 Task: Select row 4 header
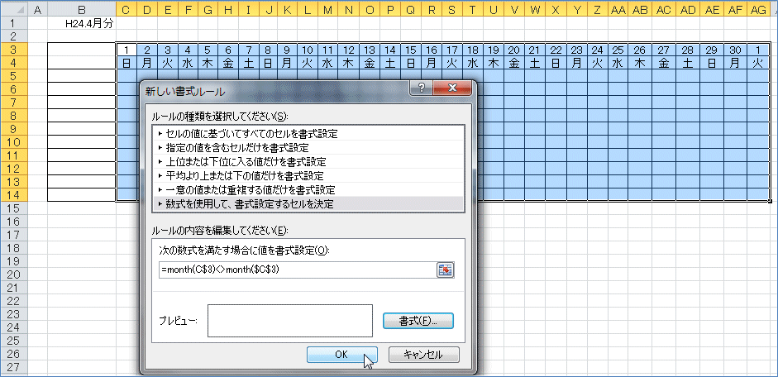(14, 63)
